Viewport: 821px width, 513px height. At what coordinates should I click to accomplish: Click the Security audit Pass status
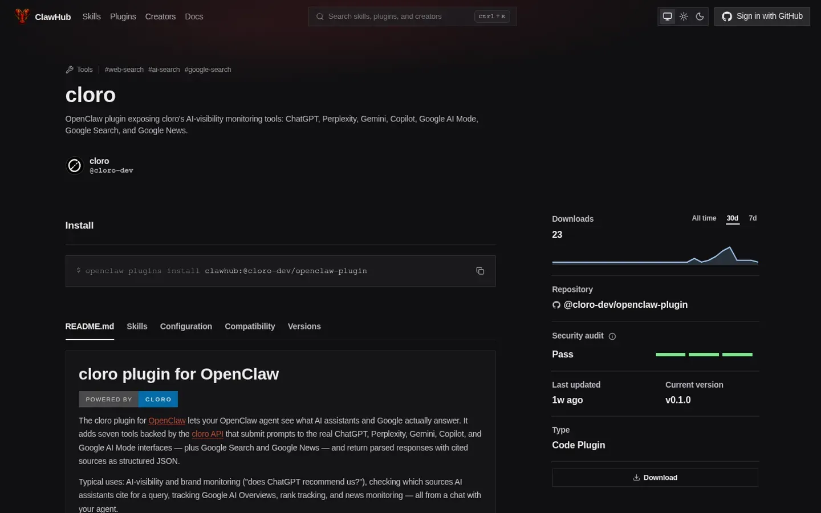coord(562,354)
